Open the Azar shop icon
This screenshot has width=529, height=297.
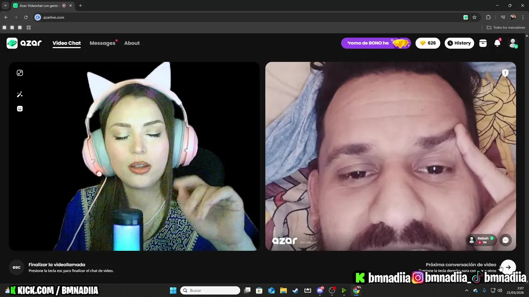[x=483, y=43]
